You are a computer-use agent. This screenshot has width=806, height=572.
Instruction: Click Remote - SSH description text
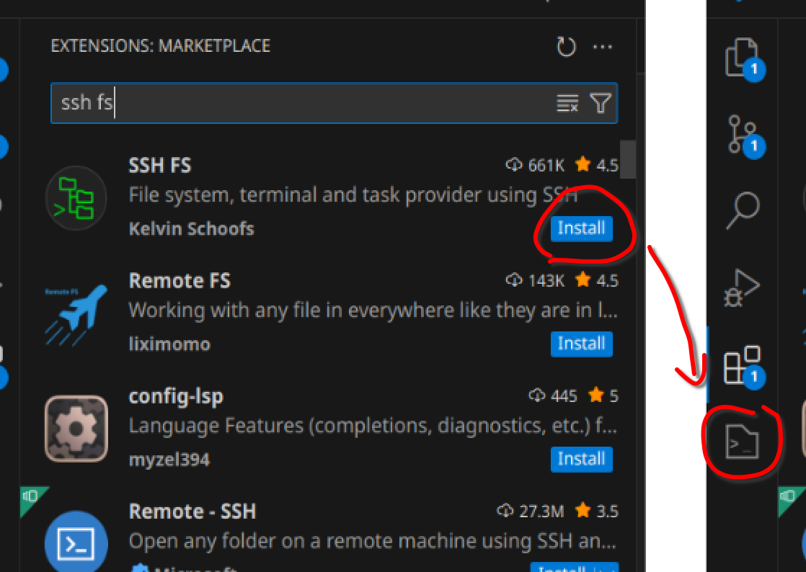(x=373, y=541)
